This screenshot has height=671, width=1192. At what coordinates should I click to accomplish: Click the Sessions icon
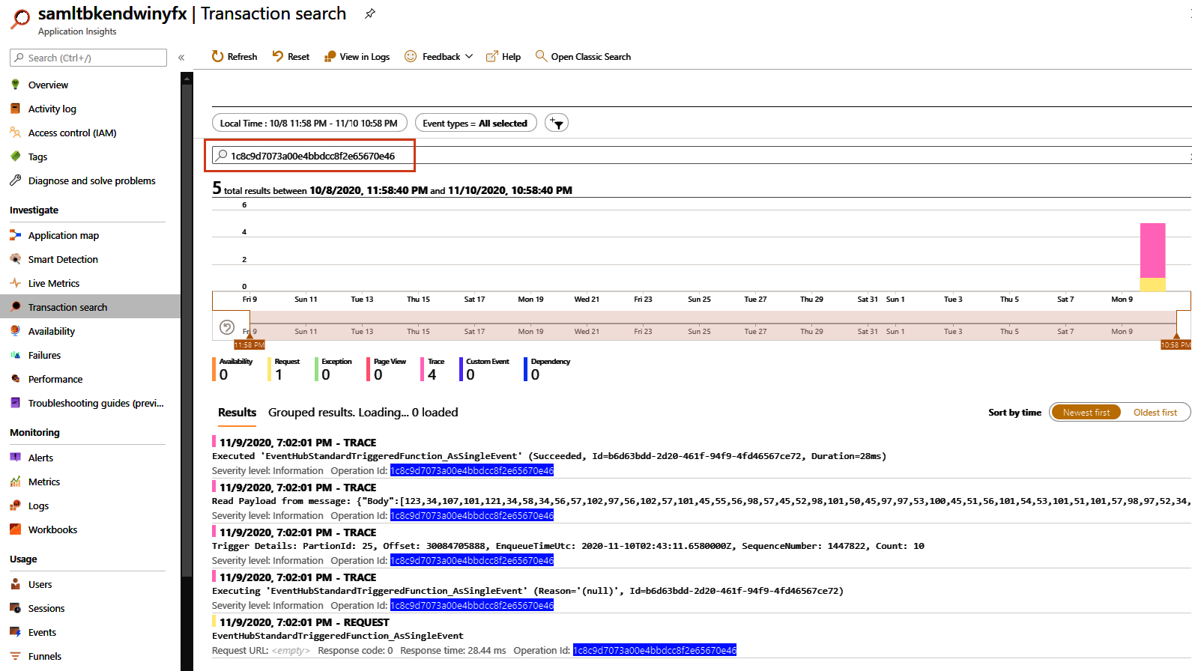[15, 608]
